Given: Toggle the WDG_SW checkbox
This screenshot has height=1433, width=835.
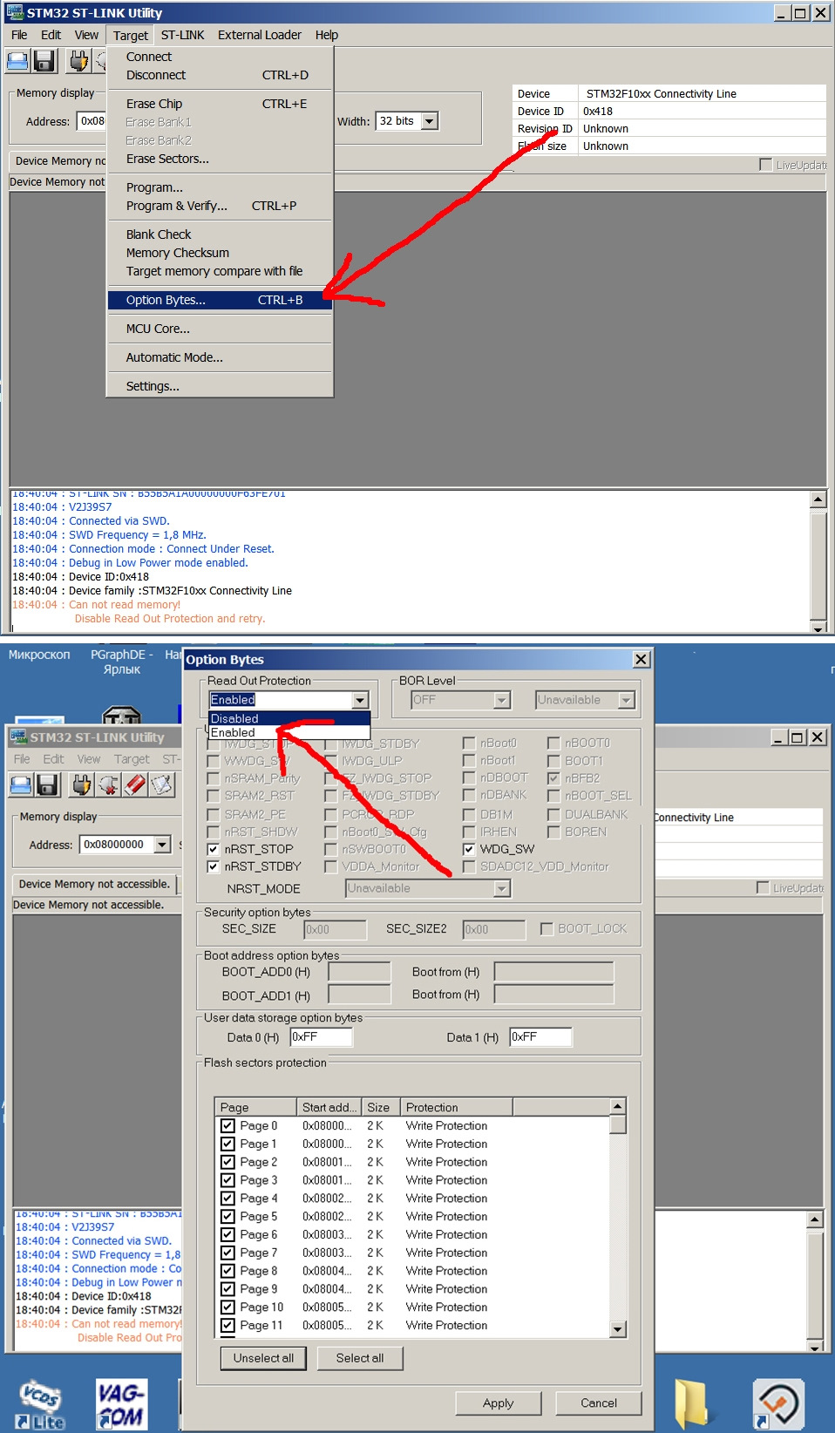Looking at the screenshot, I should [469, 849].
